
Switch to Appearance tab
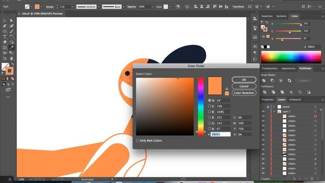point(288,68)
